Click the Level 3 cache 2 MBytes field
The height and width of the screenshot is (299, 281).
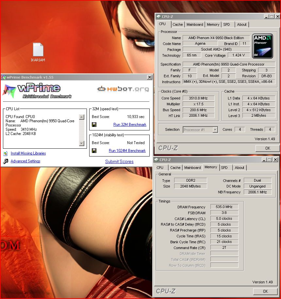tap(259, 115)
